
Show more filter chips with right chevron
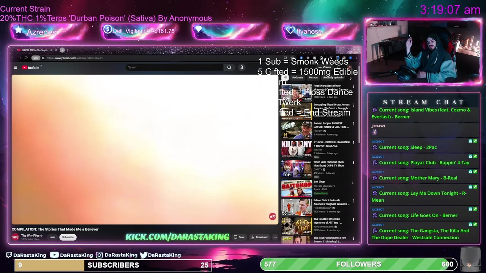pos(350,78)
